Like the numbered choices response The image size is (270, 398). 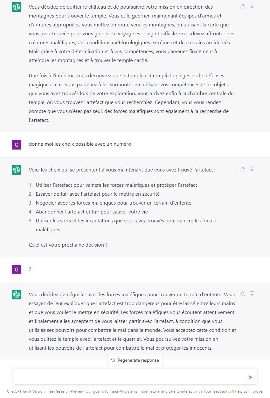pos(243,169)
